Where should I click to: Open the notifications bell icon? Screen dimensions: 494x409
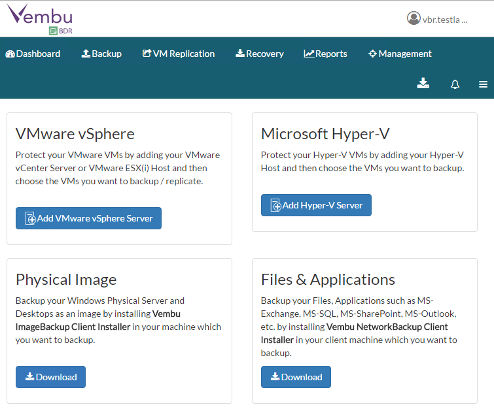pos(455,84)
